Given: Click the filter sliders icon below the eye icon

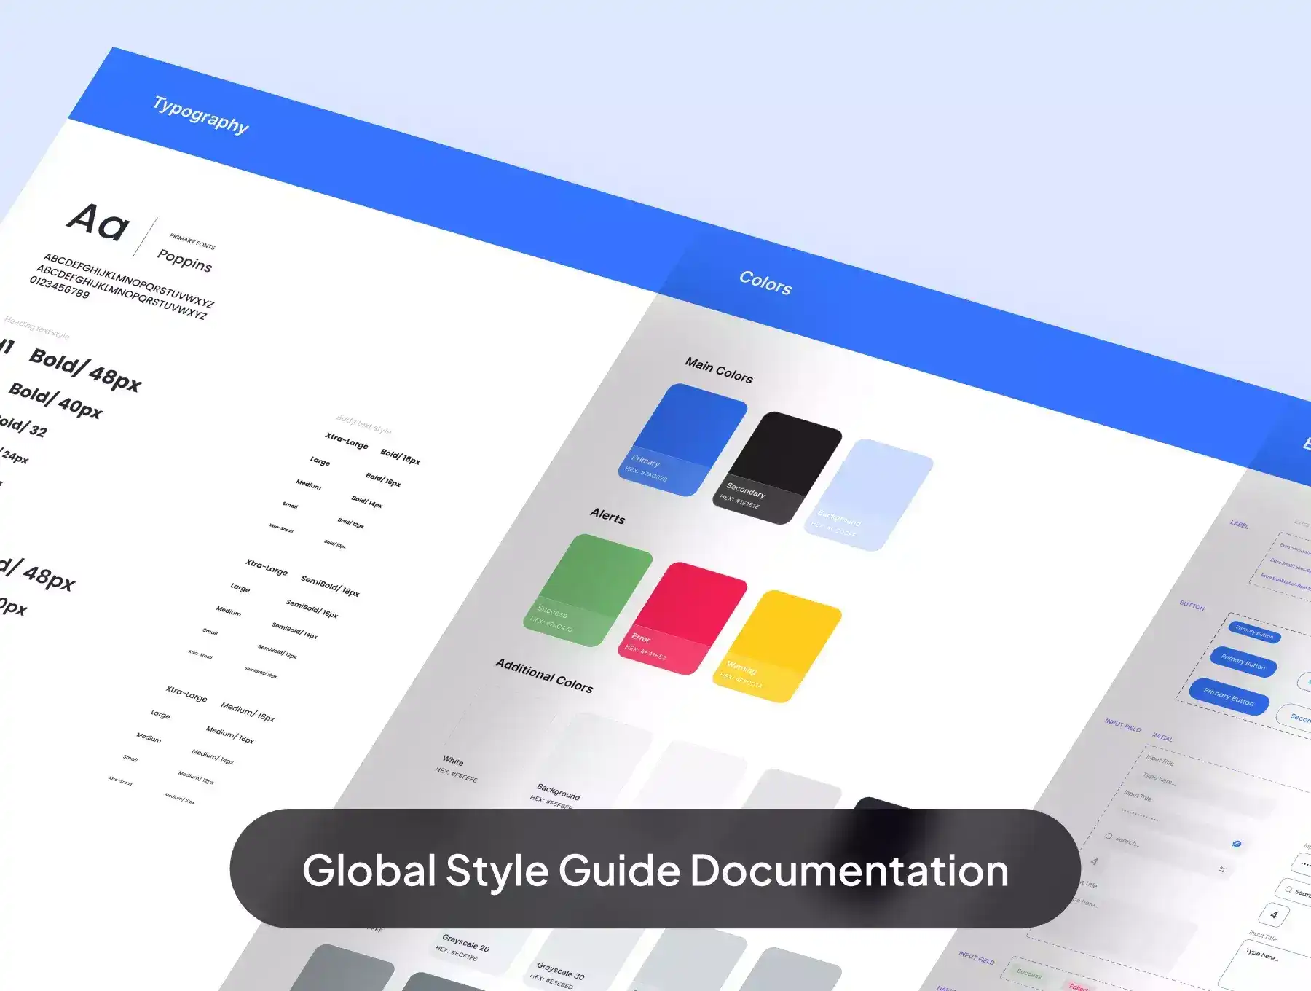Looking at the screenshot, I should [x=1222, y=869].
